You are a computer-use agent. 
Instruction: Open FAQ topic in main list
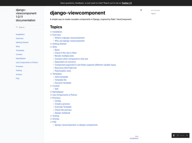pyautogui.click(x=54, y=122)
